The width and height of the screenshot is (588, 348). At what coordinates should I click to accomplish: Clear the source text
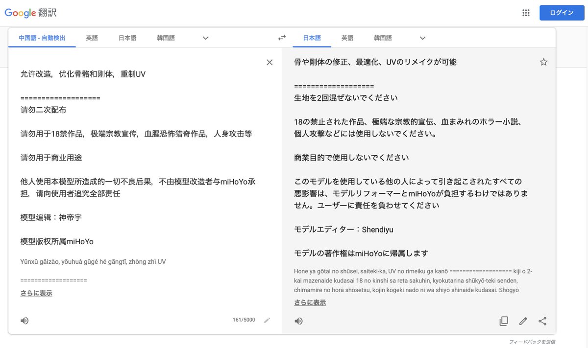[x=269, y=62]
